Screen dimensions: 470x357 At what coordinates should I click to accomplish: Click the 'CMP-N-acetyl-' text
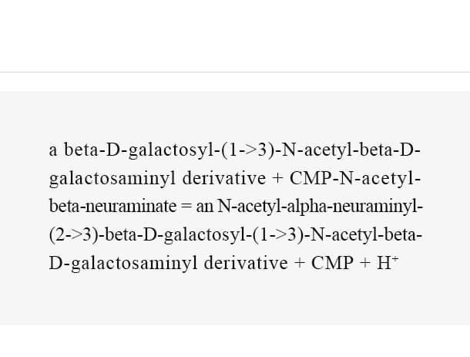355,178
